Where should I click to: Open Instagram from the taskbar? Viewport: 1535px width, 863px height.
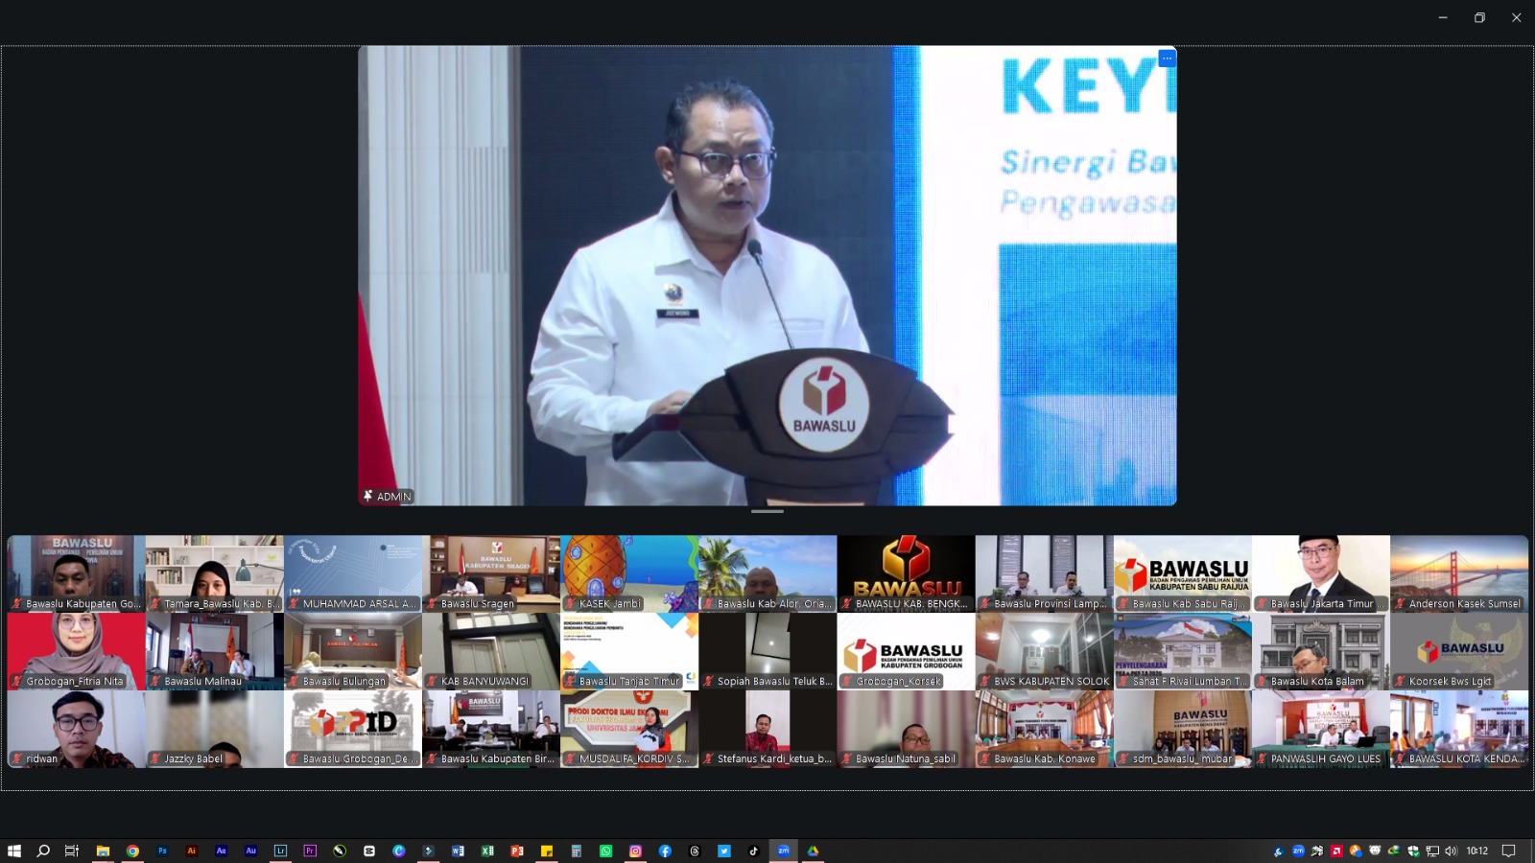pos(635,851)
